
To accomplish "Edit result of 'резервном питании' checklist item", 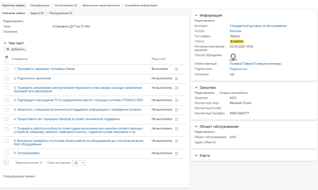I will pos(177,110).
